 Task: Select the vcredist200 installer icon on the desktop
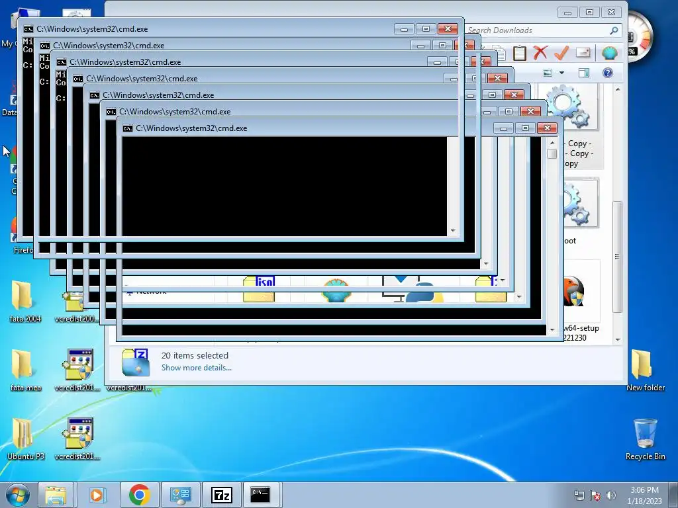(x=77, y=307)
